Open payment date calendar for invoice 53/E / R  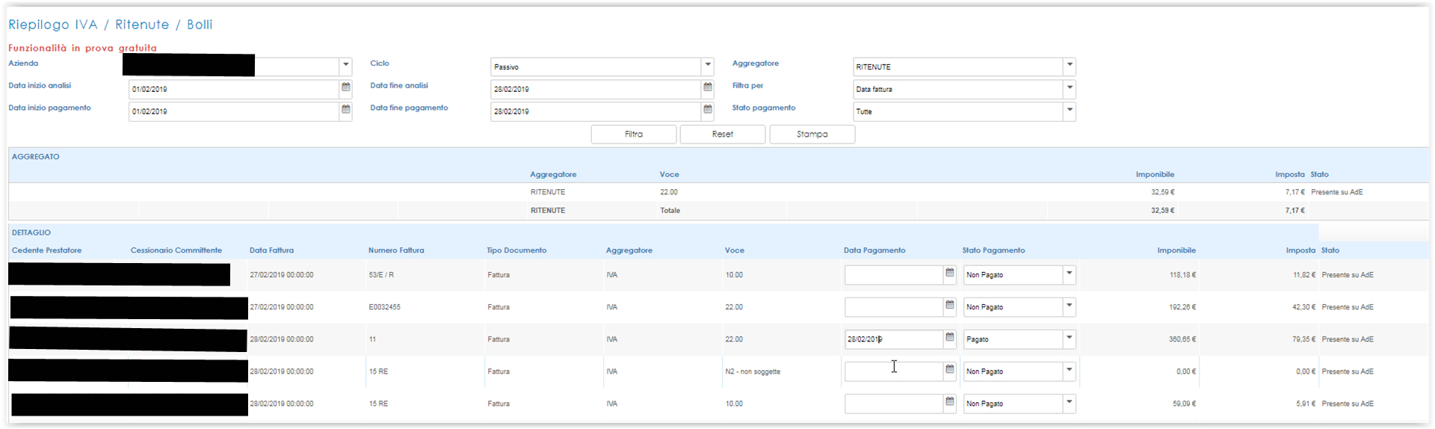tap(949, 274)
